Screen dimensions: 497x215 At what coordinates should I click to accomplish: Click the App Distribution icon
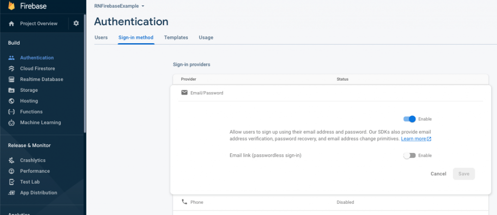[12, 193]
